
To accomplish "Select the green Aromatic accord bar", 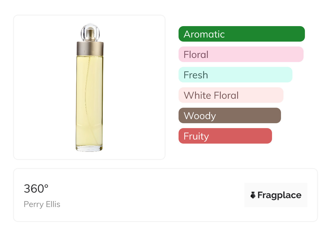I will pos(242,34).
